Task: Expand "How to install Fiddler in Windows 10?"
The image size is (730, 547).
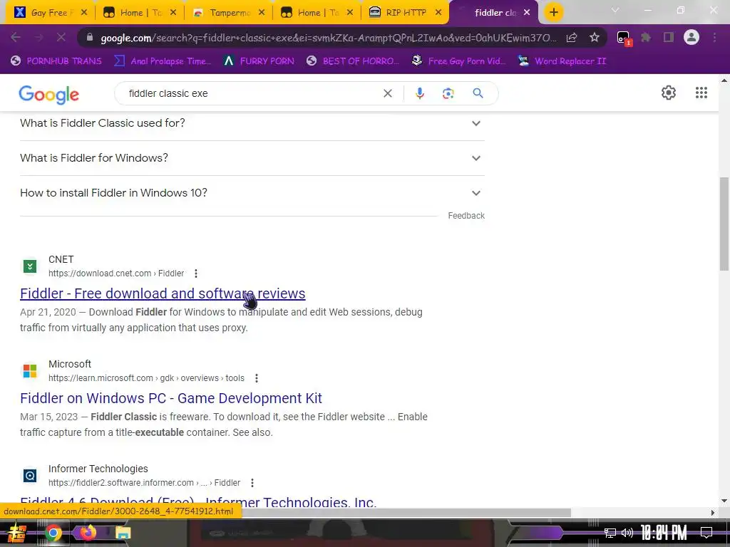Action: click(x=252, y=193)
